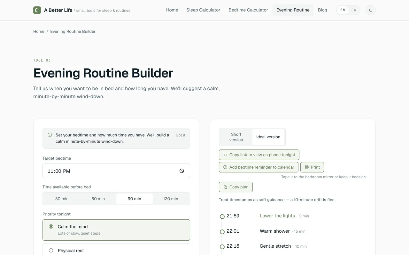409x255 pixels.
Task: Click the Print button
Action: pos(312,167)
